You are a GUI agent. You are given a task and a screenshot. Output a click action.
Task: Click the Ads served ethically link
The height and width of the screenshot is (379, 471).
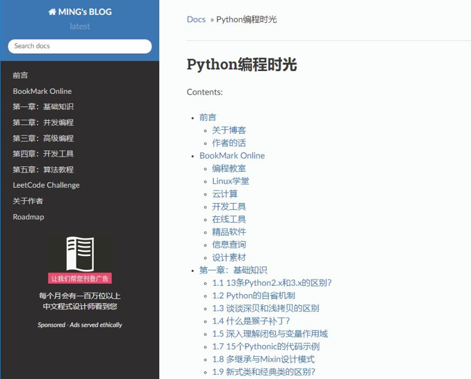pyautogui.click(x=96, y=324)
